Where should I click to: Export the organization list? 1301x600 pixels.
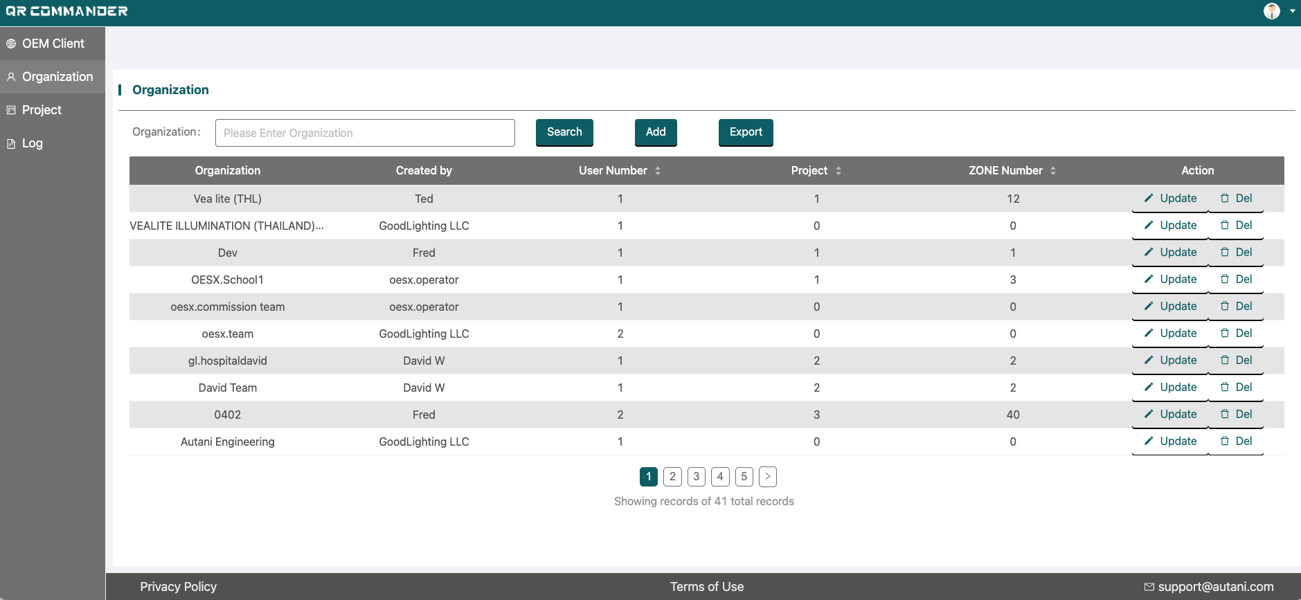pyautogui.click(x=746, y=132)
